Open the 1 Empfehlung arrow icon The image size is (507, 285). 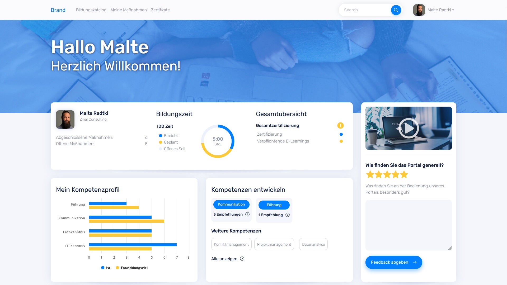[288, 215]
